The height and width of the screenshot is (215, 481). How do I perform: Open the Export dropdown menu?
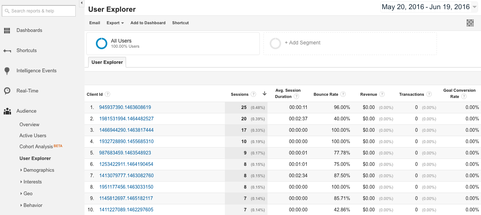pyautogui.click(x=115, y=23)
